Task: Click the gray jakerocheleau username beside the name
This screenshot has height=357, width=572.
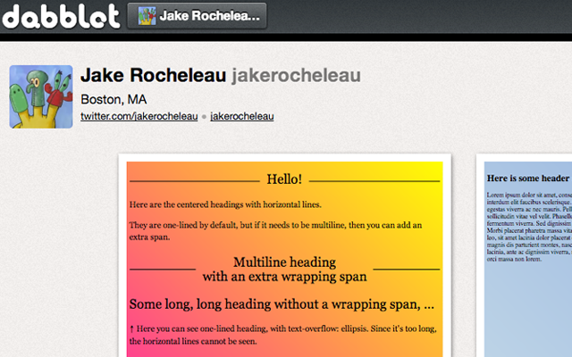Action: 296,78
